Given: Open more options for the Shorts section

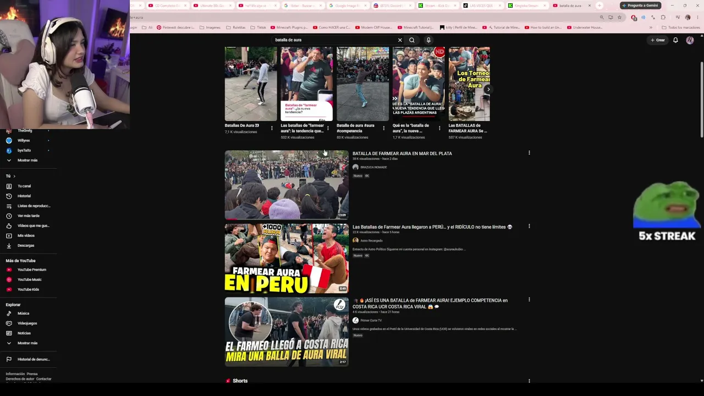Looking at the screenshot, I should (529, 381).
